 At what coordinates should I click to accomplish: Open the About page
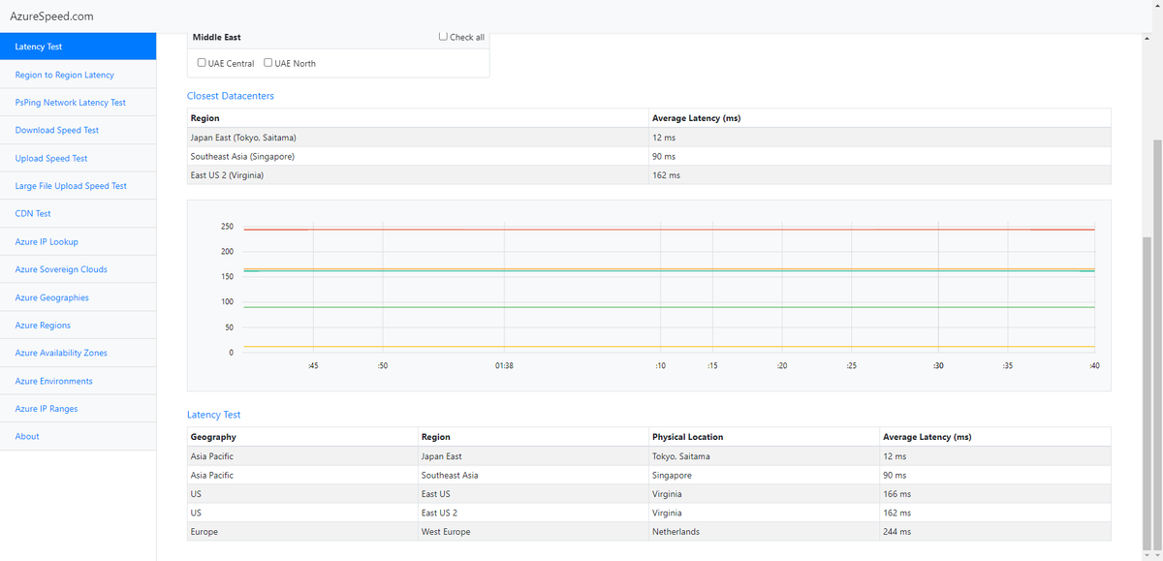(x=78, y=436)
